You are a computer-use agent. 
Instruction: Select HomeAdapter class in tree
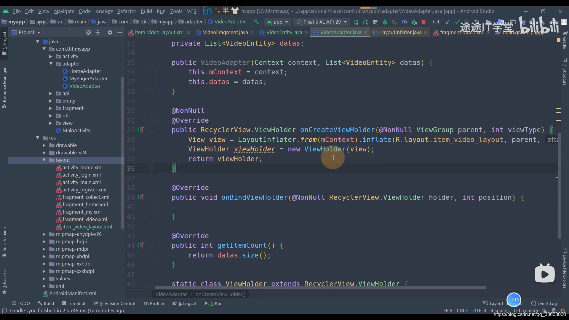coord(85,71)
